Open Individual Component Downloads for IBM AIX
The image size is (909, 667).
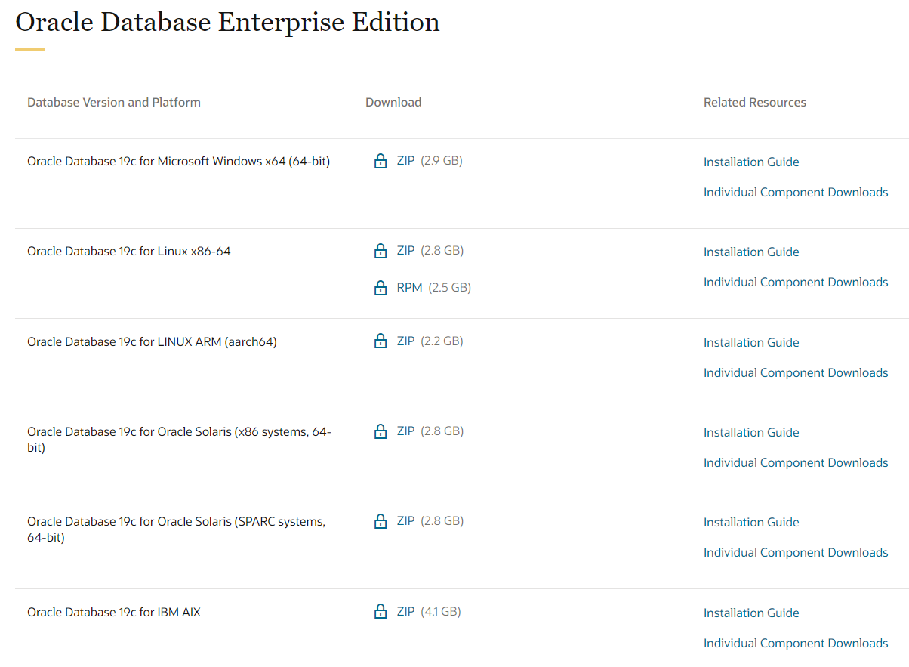pyautogui.click(x=795, y=643)
